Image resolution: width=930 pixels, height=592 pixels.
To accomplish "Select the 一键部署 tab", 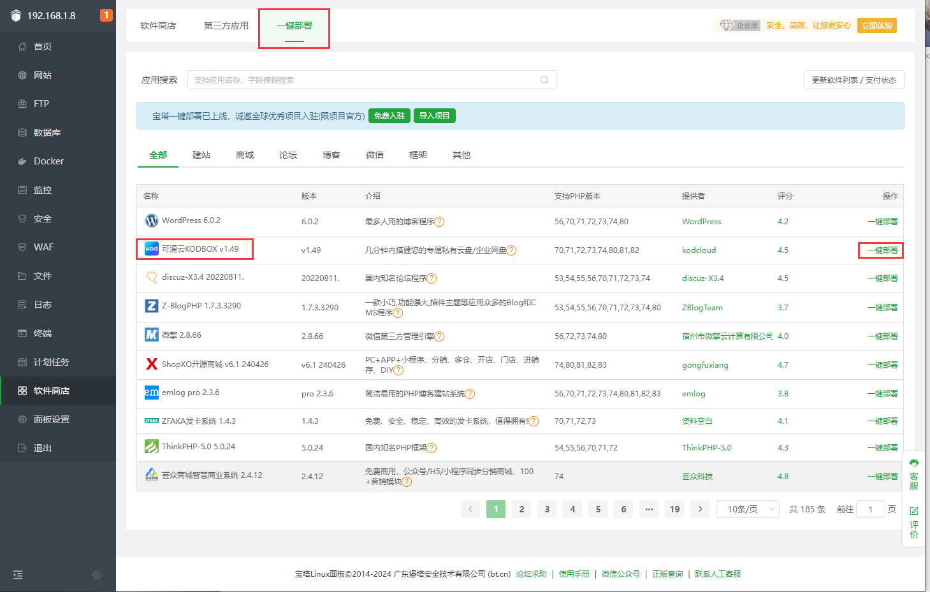I will [x=294, y=25].
